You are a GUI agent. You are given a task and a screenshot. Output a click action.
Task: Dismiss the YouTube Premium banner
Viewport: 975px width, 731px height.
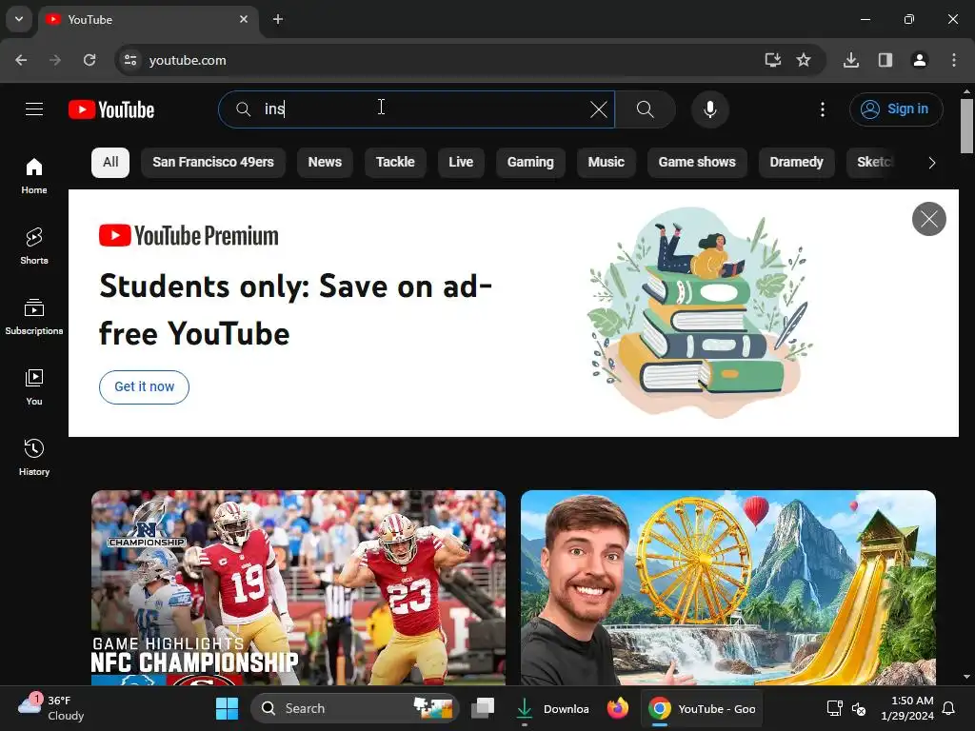[929, 219]
